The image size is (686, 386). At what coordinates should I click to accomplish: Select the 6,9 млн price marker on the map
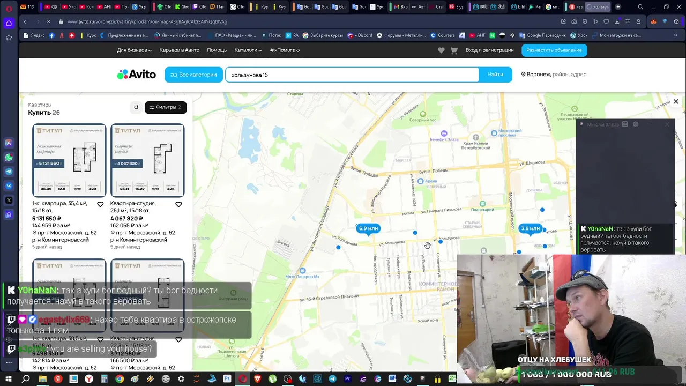368,229
